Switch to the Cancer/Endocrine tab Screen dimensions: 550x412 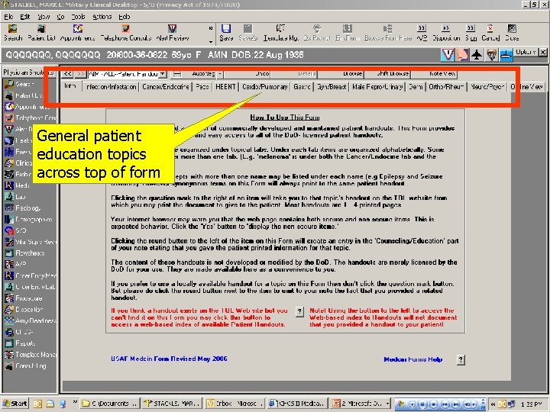[166, 86]
